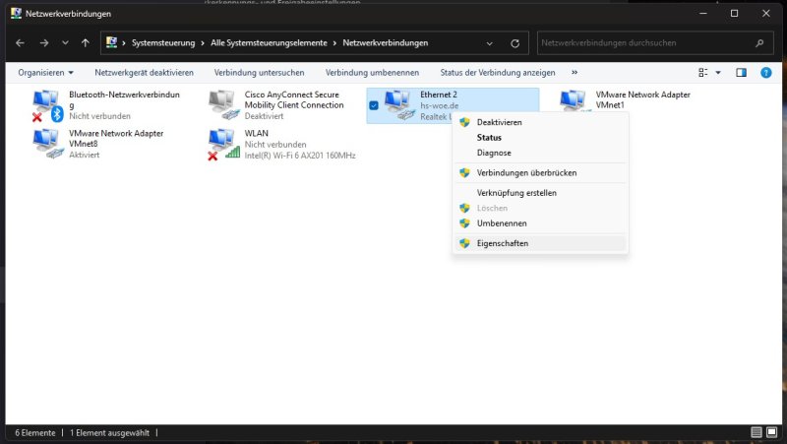This screenshot has height=444, width=787.
Task: Click the search magnifier icon
Action: tap(759, 43)
